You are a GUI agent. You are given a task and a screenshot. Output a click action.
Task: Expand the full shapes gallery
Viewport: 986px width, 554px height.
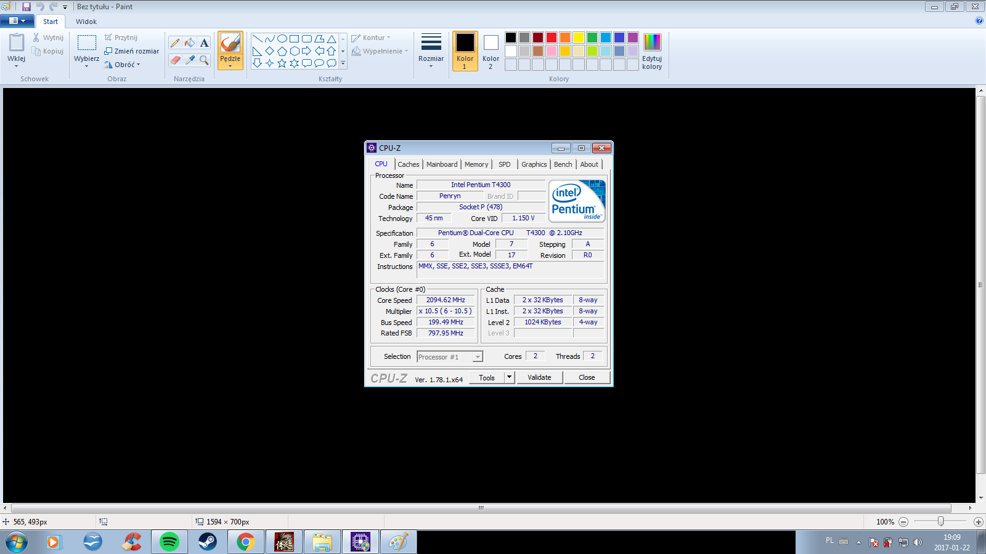coord(343,63)
